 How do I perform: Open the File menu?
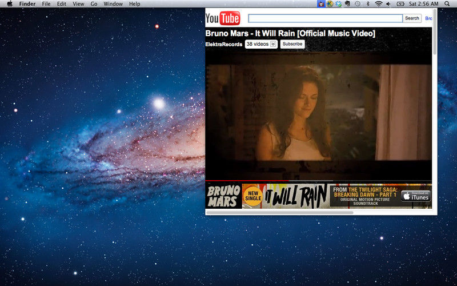click(46, 4)
